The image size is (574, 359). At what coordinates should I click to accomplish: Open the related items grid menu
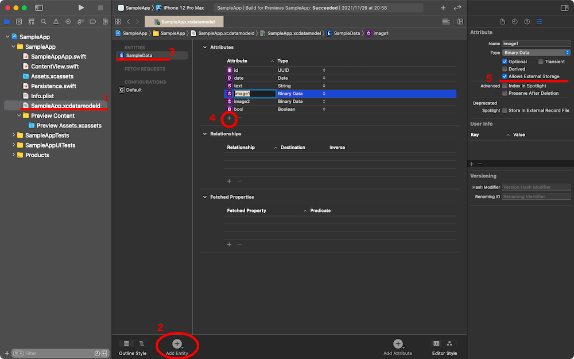(118, 22)
